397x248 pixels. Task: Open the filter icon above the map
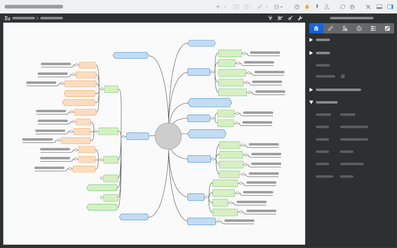coord(270,18)
